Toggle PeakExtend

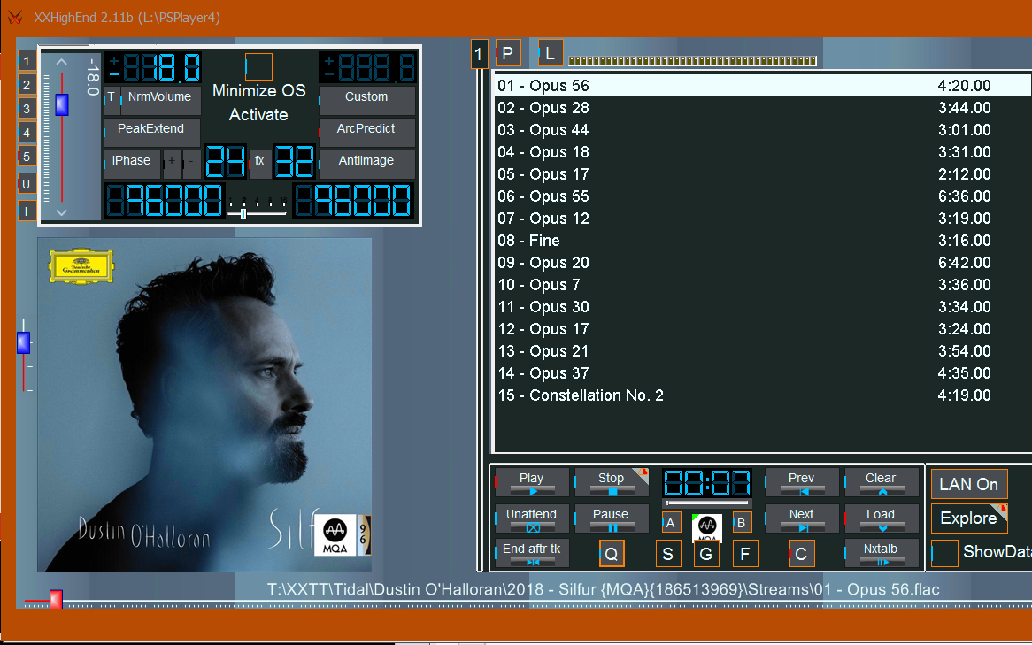(151, 132)
